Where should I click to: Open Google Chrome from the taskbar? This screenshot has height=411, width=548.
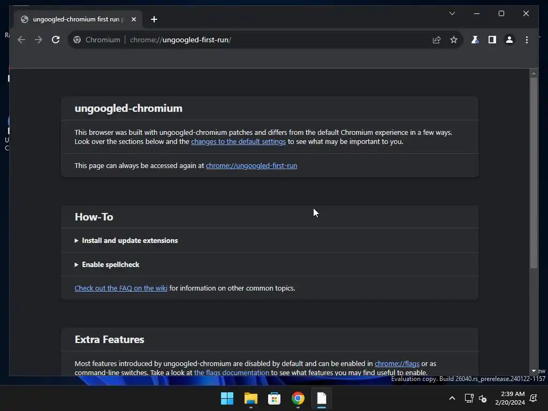coord(298,398)
